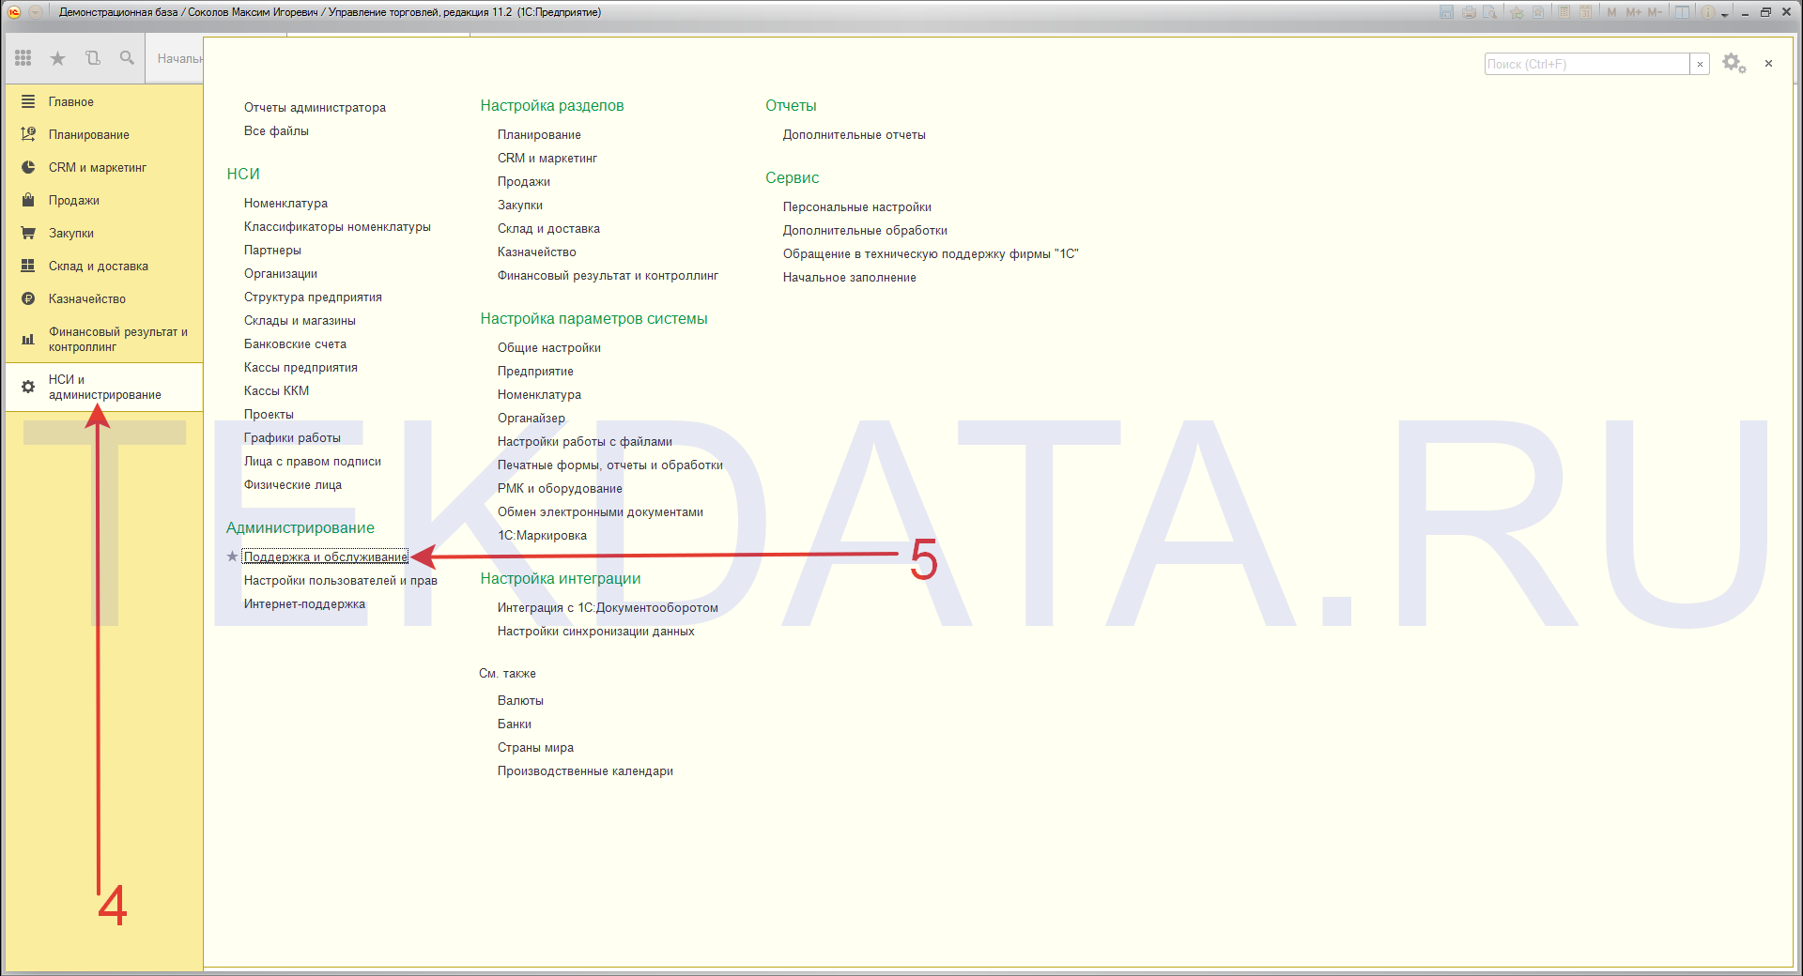1803x976 pixels.
Task: Open Favorites star icon in toolbar
Action: click(57, 58)
